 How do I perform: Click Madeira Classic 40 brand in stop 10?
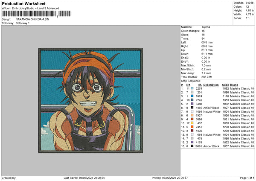[242, 123]
